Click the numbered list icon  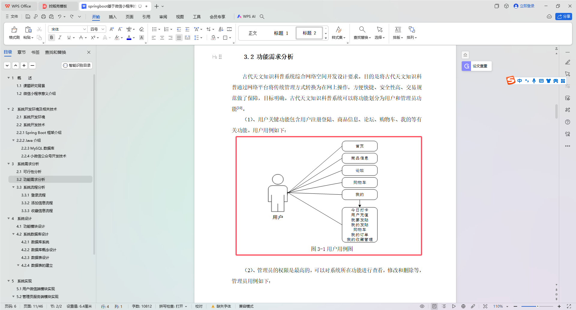166,29
